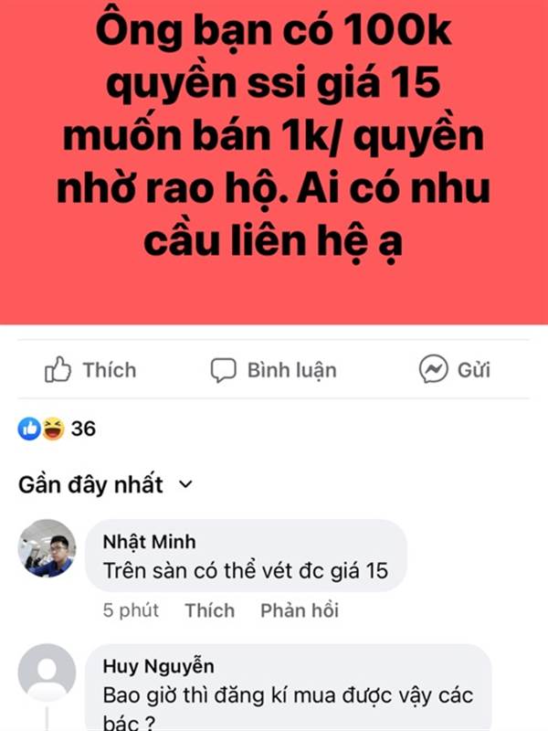548x731 pixels.
Task: Select Huy Nguyễn's comment bubble
Action: [x=289, y=688]
